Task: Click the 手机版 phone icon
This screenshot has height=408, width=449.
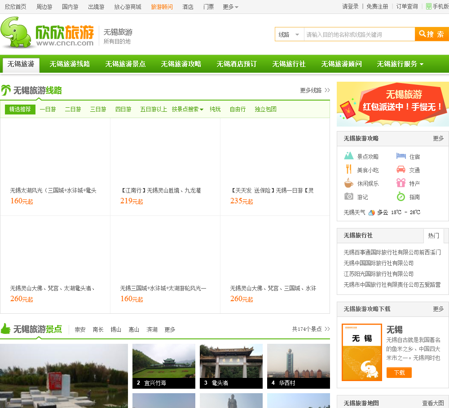Action: click(x=429, y=6)
